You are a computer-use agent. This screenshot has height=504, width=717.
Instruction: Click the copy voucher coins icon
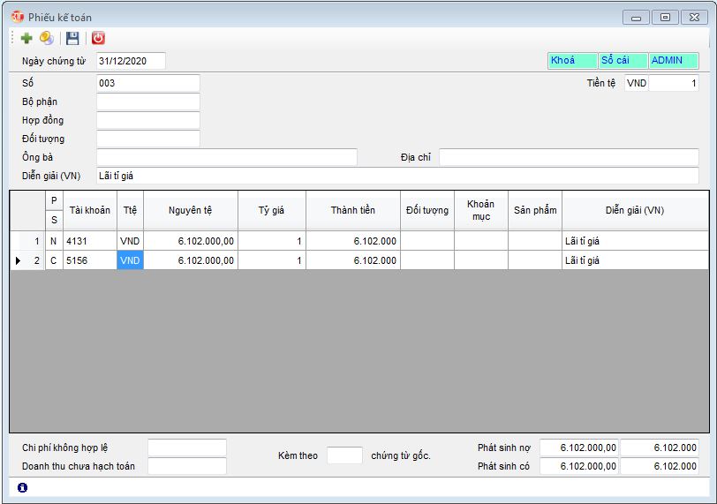tap(47, 38)
